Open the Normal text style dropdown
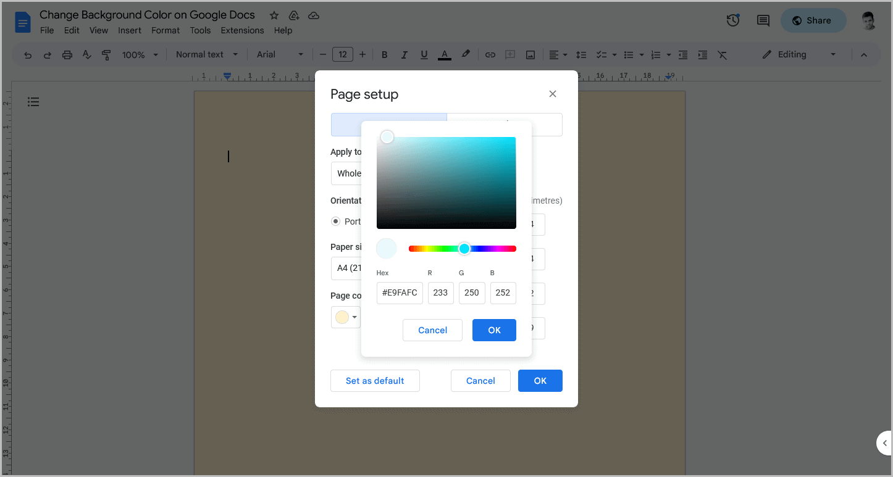This screenshot has width=893, height=477. coord(206,54)
